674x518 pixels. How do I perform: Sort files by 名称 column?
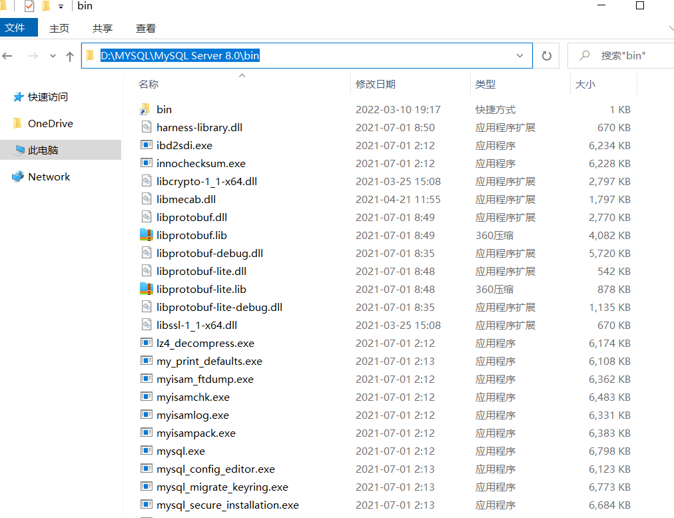click(x=149, y=85)
